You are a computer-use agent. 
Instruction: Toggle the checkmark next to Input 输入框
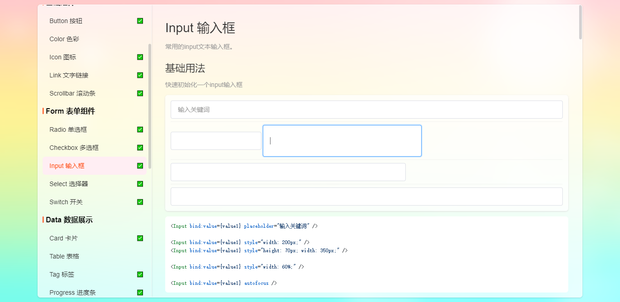140,166
